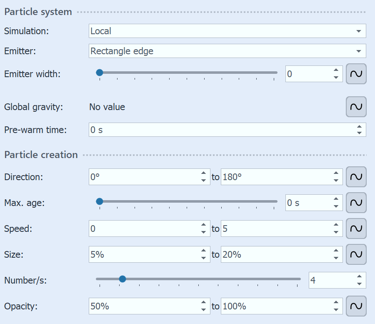This screenshot has width=375, height=324.
Task: Collapse the Particle creation section header
Action: tap(40, 155)
